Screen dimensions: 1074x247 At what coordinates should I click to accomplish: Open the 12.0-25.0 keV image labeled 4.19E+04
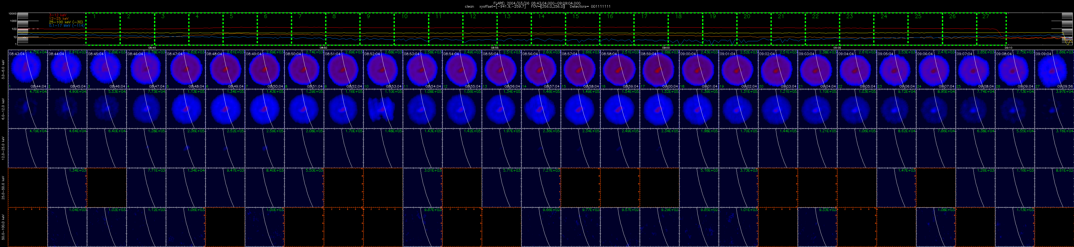pos(28,148)
